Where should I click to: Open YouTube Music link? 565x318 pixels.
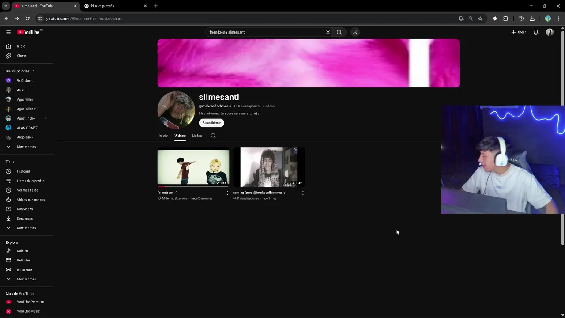[x=29, y=311]
